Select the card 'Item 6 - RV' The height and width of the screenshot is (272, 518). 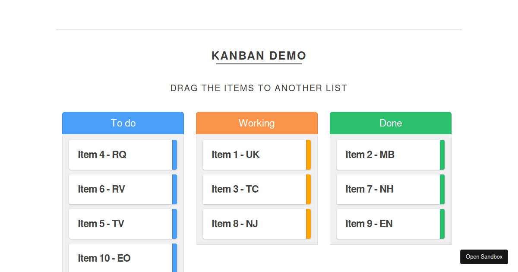pos(119,189)
